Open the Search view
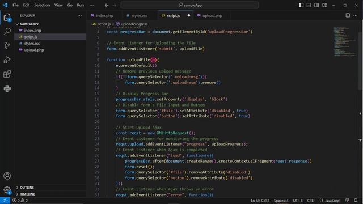 pyautogui.click(x=7, y=31)
